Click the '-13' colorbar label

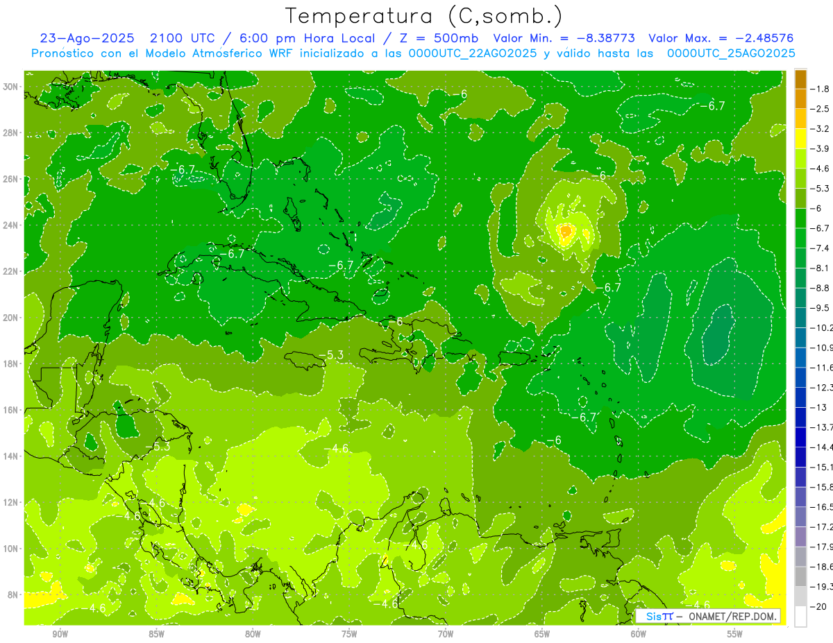818,407
